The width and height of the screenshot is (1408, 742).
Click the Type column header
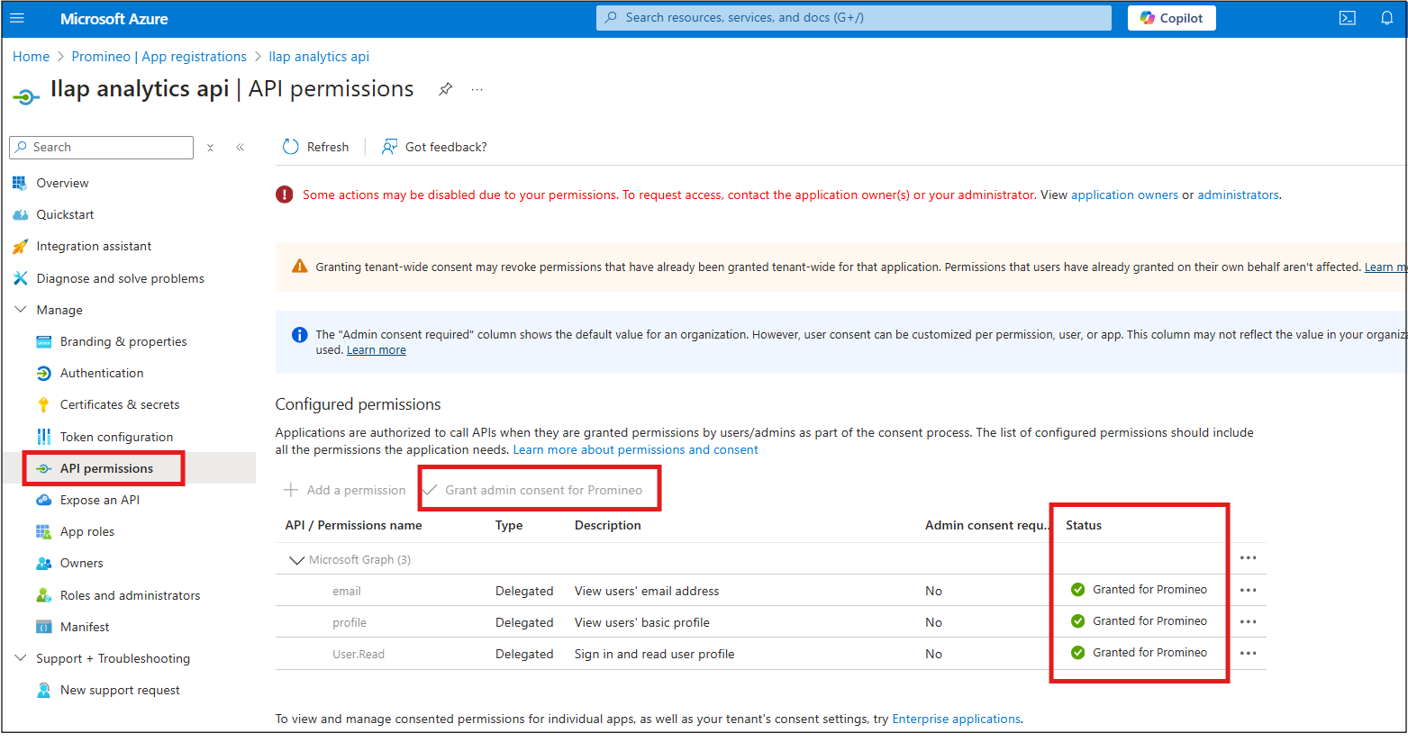(509, 525)
